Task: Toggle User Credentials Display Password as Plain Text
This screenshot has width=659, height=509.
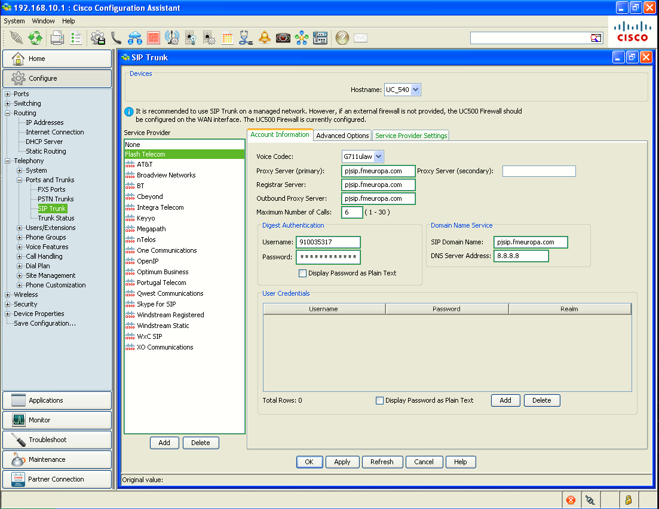Action: click(379, 400)
